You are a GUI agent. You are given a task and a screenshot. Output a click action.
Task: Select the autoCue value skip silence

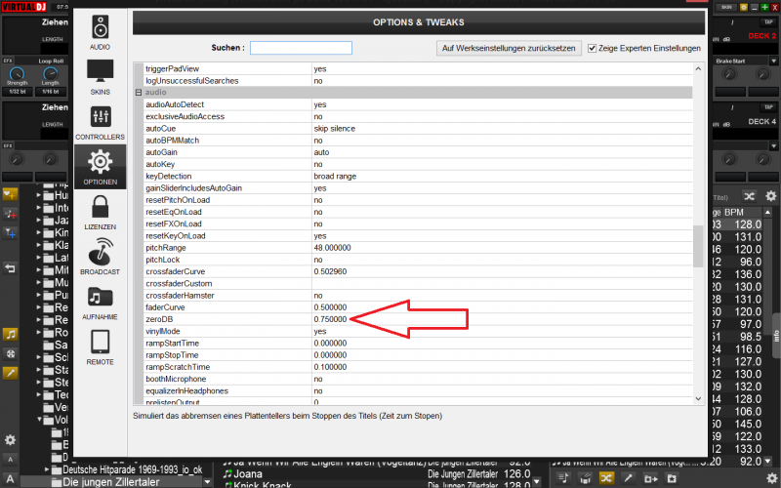pyautogui.click(x=335, y=129)
